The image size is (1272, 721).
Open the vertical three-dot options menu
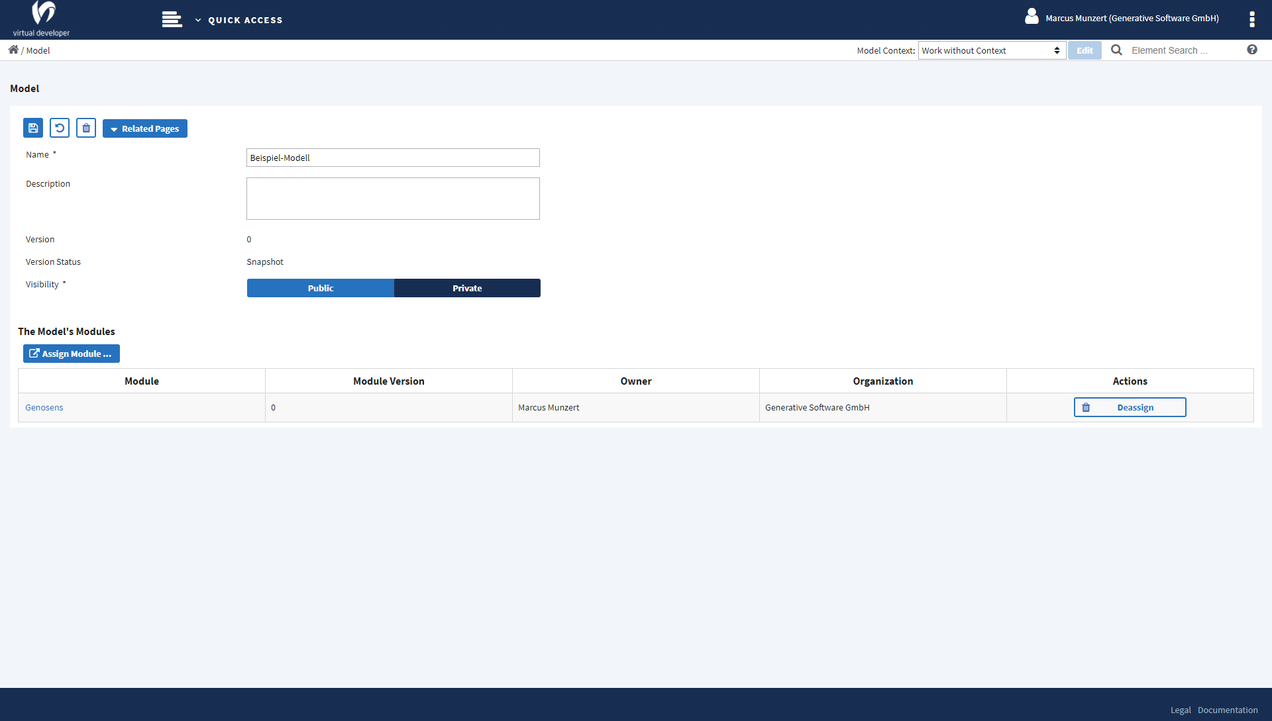click(x=1251, y=19)
